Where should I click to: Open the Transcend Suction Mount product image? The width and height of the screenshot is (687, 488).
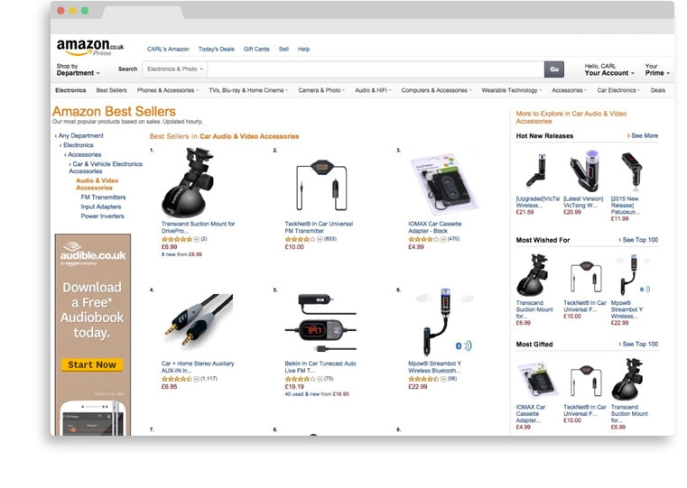tap(188, 182)
